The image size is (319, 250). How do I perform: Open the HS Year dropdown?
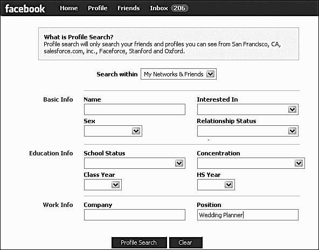coord(216,184)
